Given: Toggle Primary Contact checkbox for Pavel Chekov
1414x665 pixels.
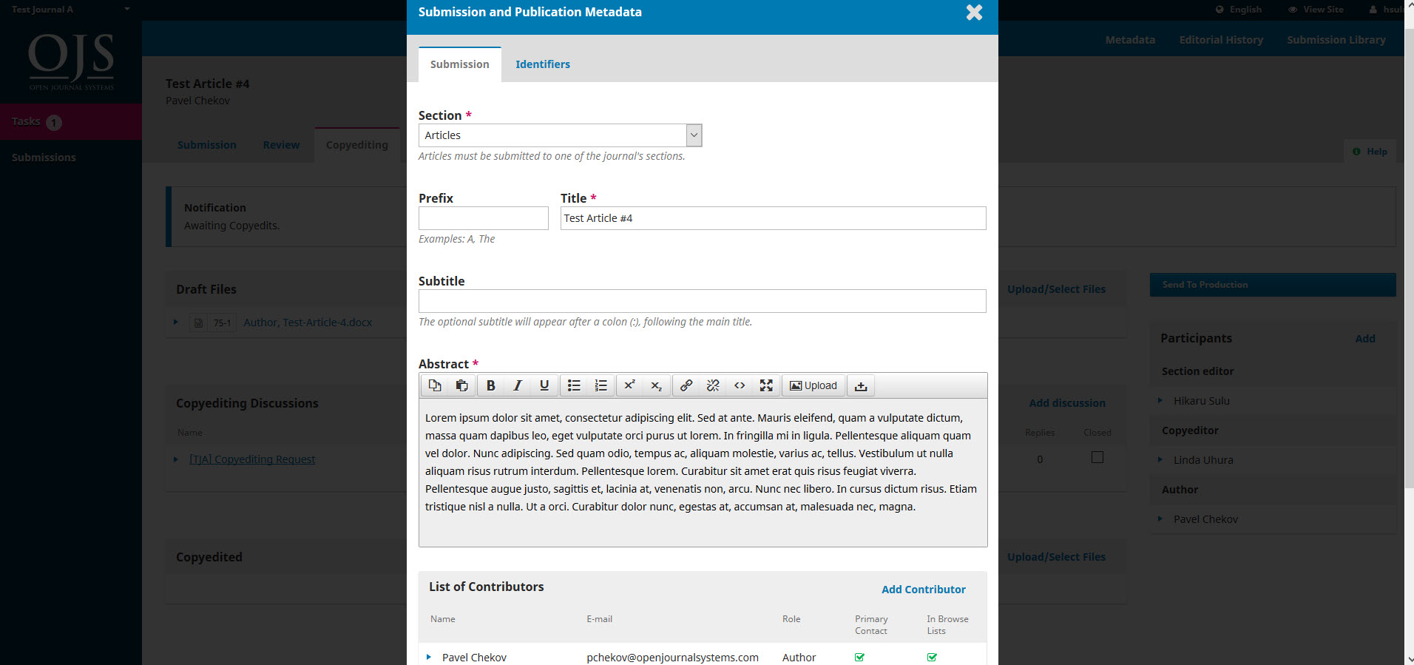Looking at the screenshot, I should pyautogui.click(x=859, y=657).
